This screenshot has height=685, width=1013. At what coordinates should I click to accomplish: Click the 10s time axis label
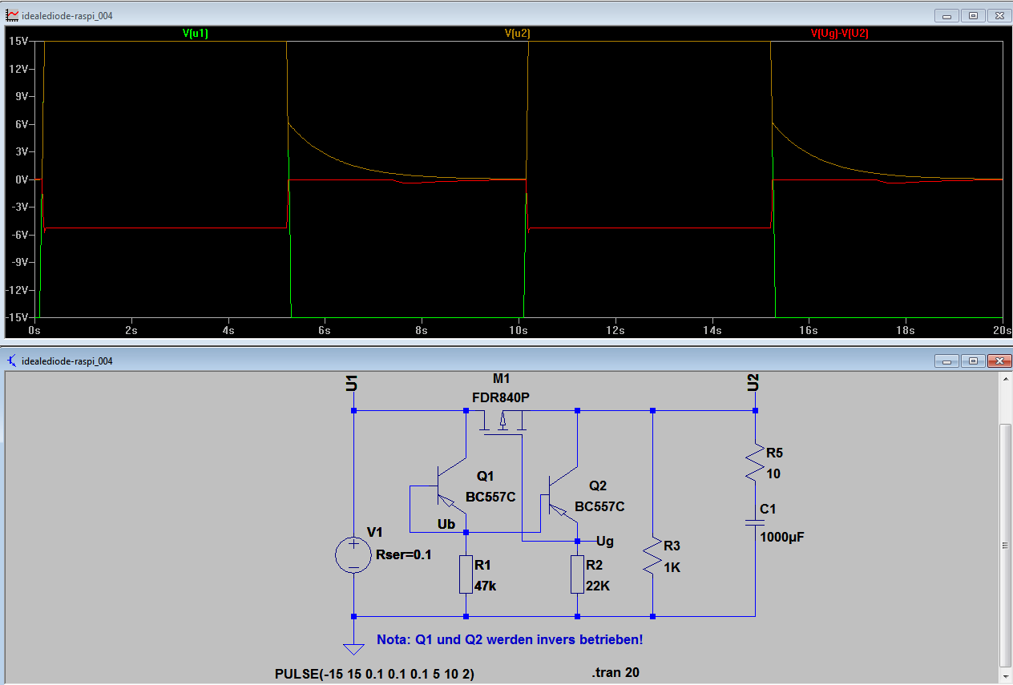(x=518, y=330)
